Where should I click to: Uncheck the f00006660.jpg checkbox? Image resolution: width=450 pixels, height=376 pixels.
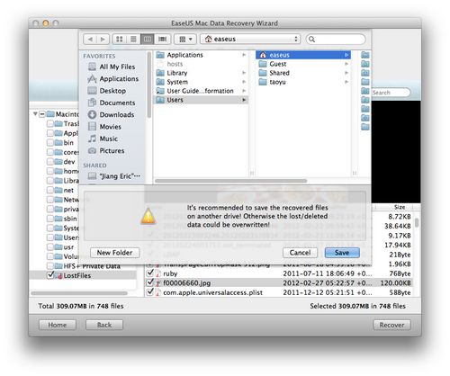pos(150,282)
